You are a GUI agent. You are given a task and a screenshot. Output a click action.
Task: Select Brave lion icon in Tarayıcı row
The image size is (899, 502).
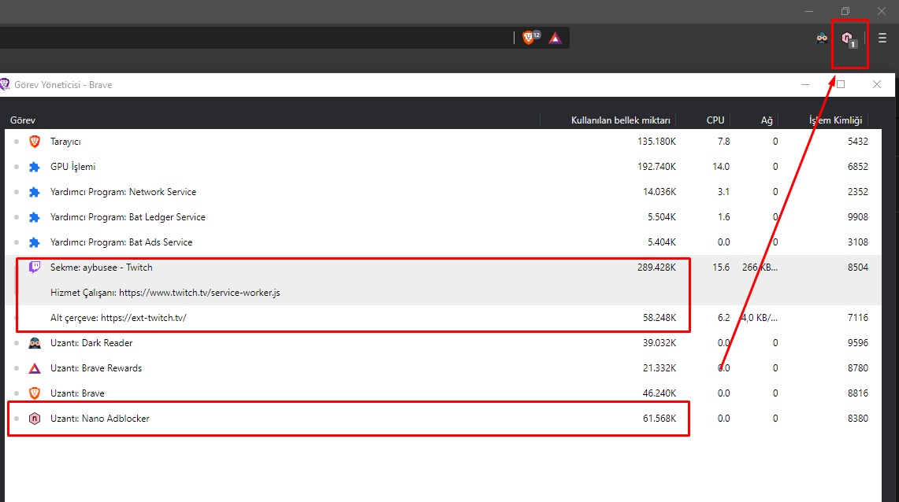(35, 142)
